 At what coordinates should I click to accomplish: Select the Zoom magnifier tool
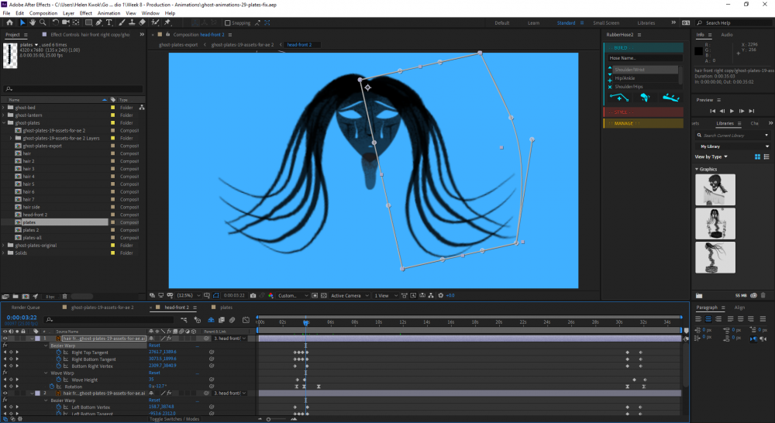point(43,22)
